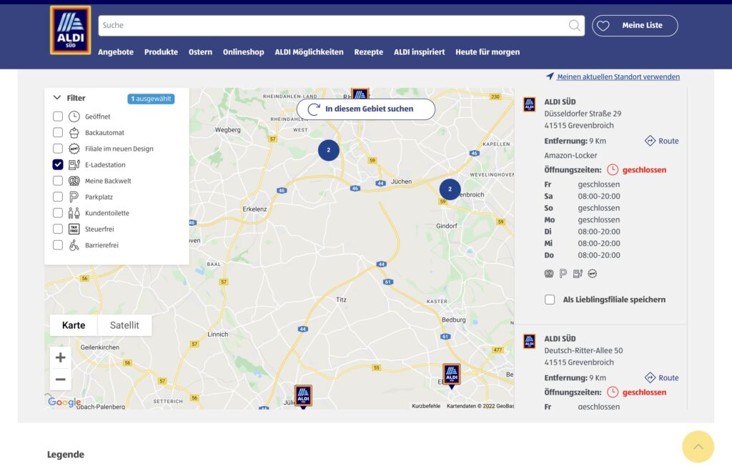Open Heute für morgen menu
The width and height of the screenshot is (732, 466).
pos(488,52)
